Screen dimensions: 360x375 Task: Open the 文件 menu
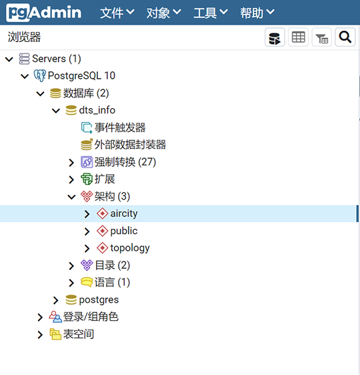117,13
